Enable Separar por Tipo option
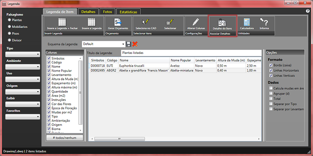Image resolution: width=313 pixels, height=156 pixels. [271, 105]
